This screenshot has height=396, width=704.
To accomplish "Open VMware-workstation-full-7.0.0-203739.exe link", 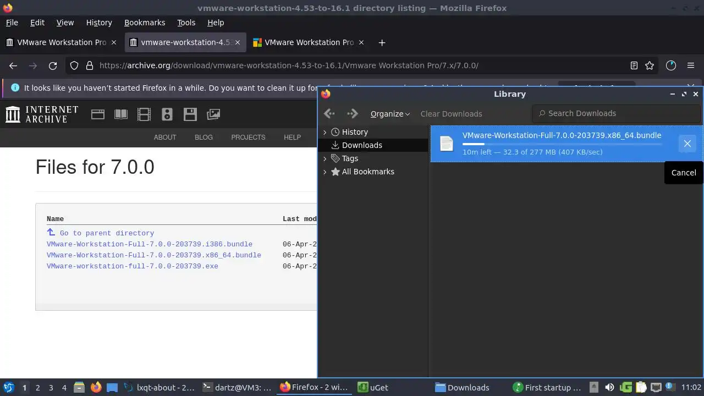I will coord(133,266).
